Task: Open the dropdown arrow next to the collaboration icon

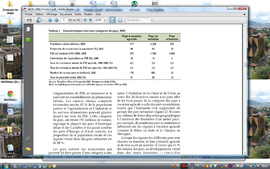Action: (x=43, y=20)
